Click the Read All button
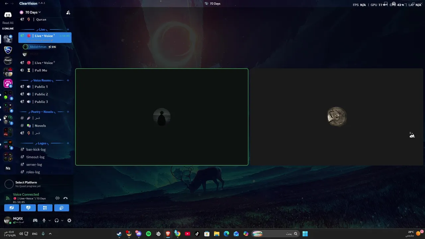425x239 pixels. coord(8,23)
